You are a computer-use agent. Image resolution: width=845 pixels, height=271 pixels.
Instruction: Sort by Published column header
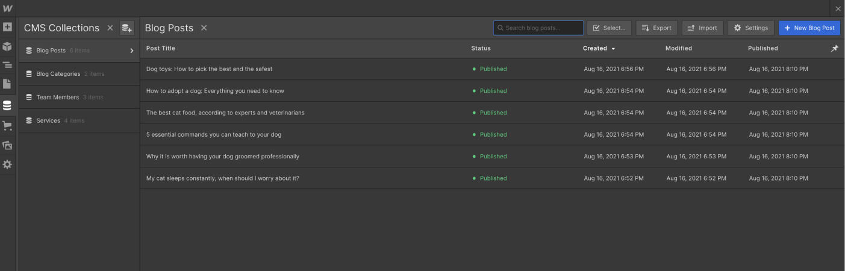click(763, 48)
